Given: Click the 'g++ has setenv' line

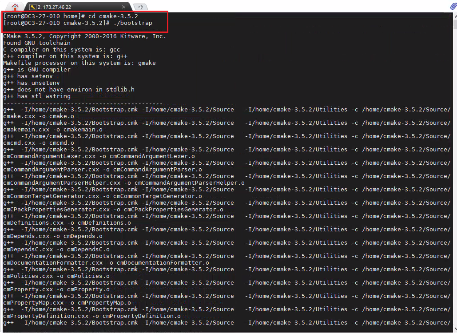Looking at the screenshot, I should click(x=28, y=76).
